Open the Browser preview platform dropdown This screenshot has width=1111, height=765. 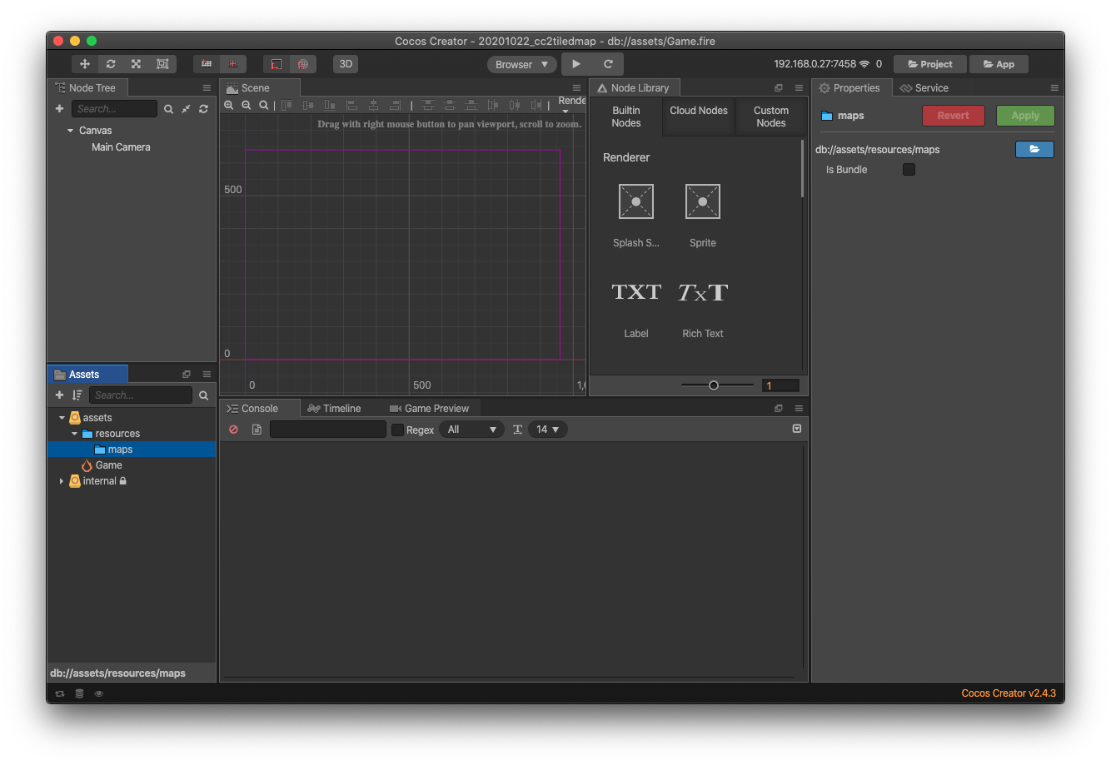pyautogui.click(x=522, y=64)
